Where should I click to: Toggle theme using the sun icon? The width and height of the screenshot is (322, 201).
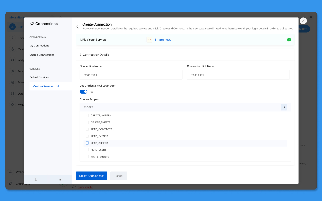pos(60,179)
